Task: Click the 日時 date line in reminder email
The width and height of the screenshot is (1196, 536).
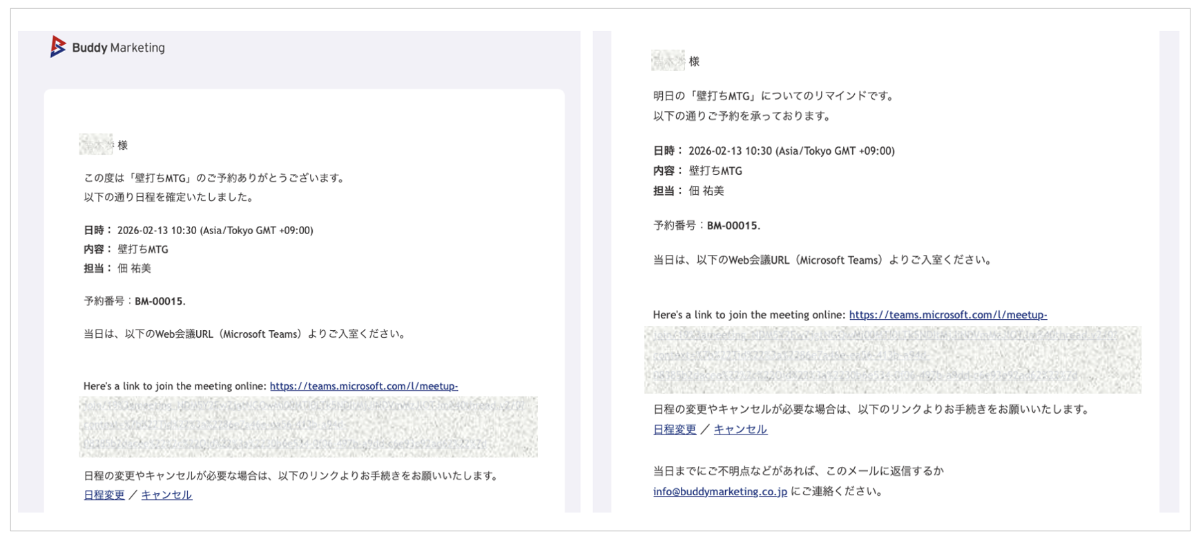Action: tap(773, 151)
